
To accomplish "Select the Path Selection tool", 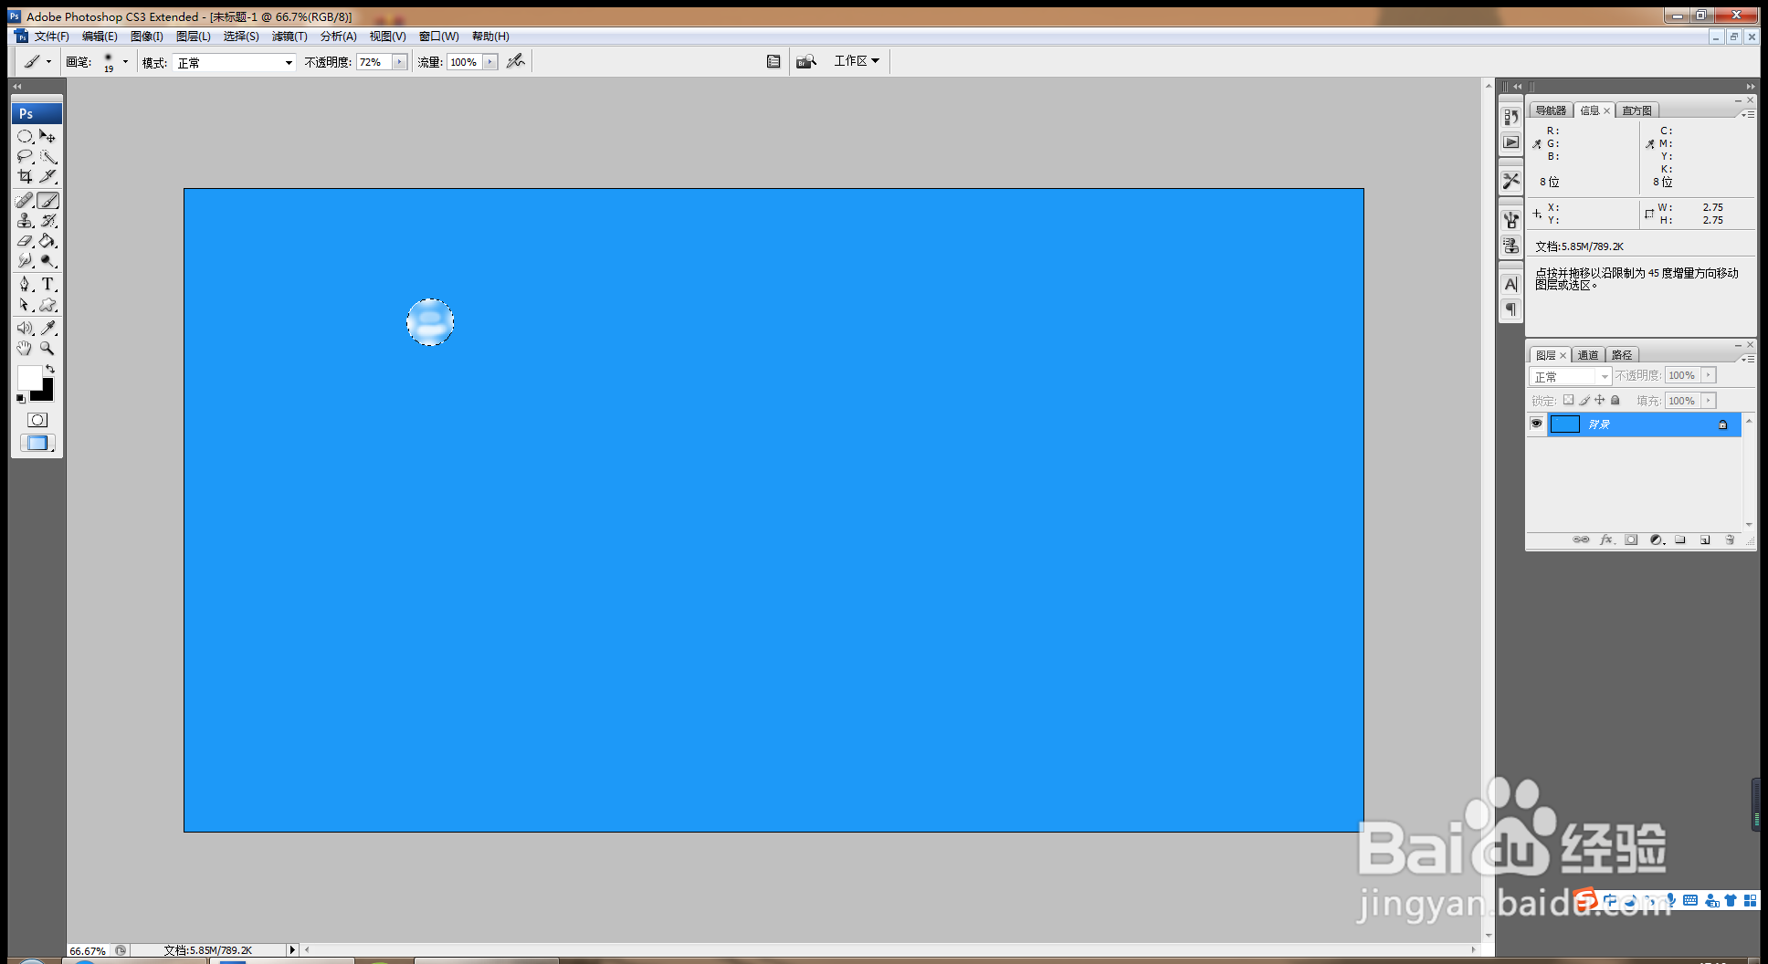I will [25, 305].
